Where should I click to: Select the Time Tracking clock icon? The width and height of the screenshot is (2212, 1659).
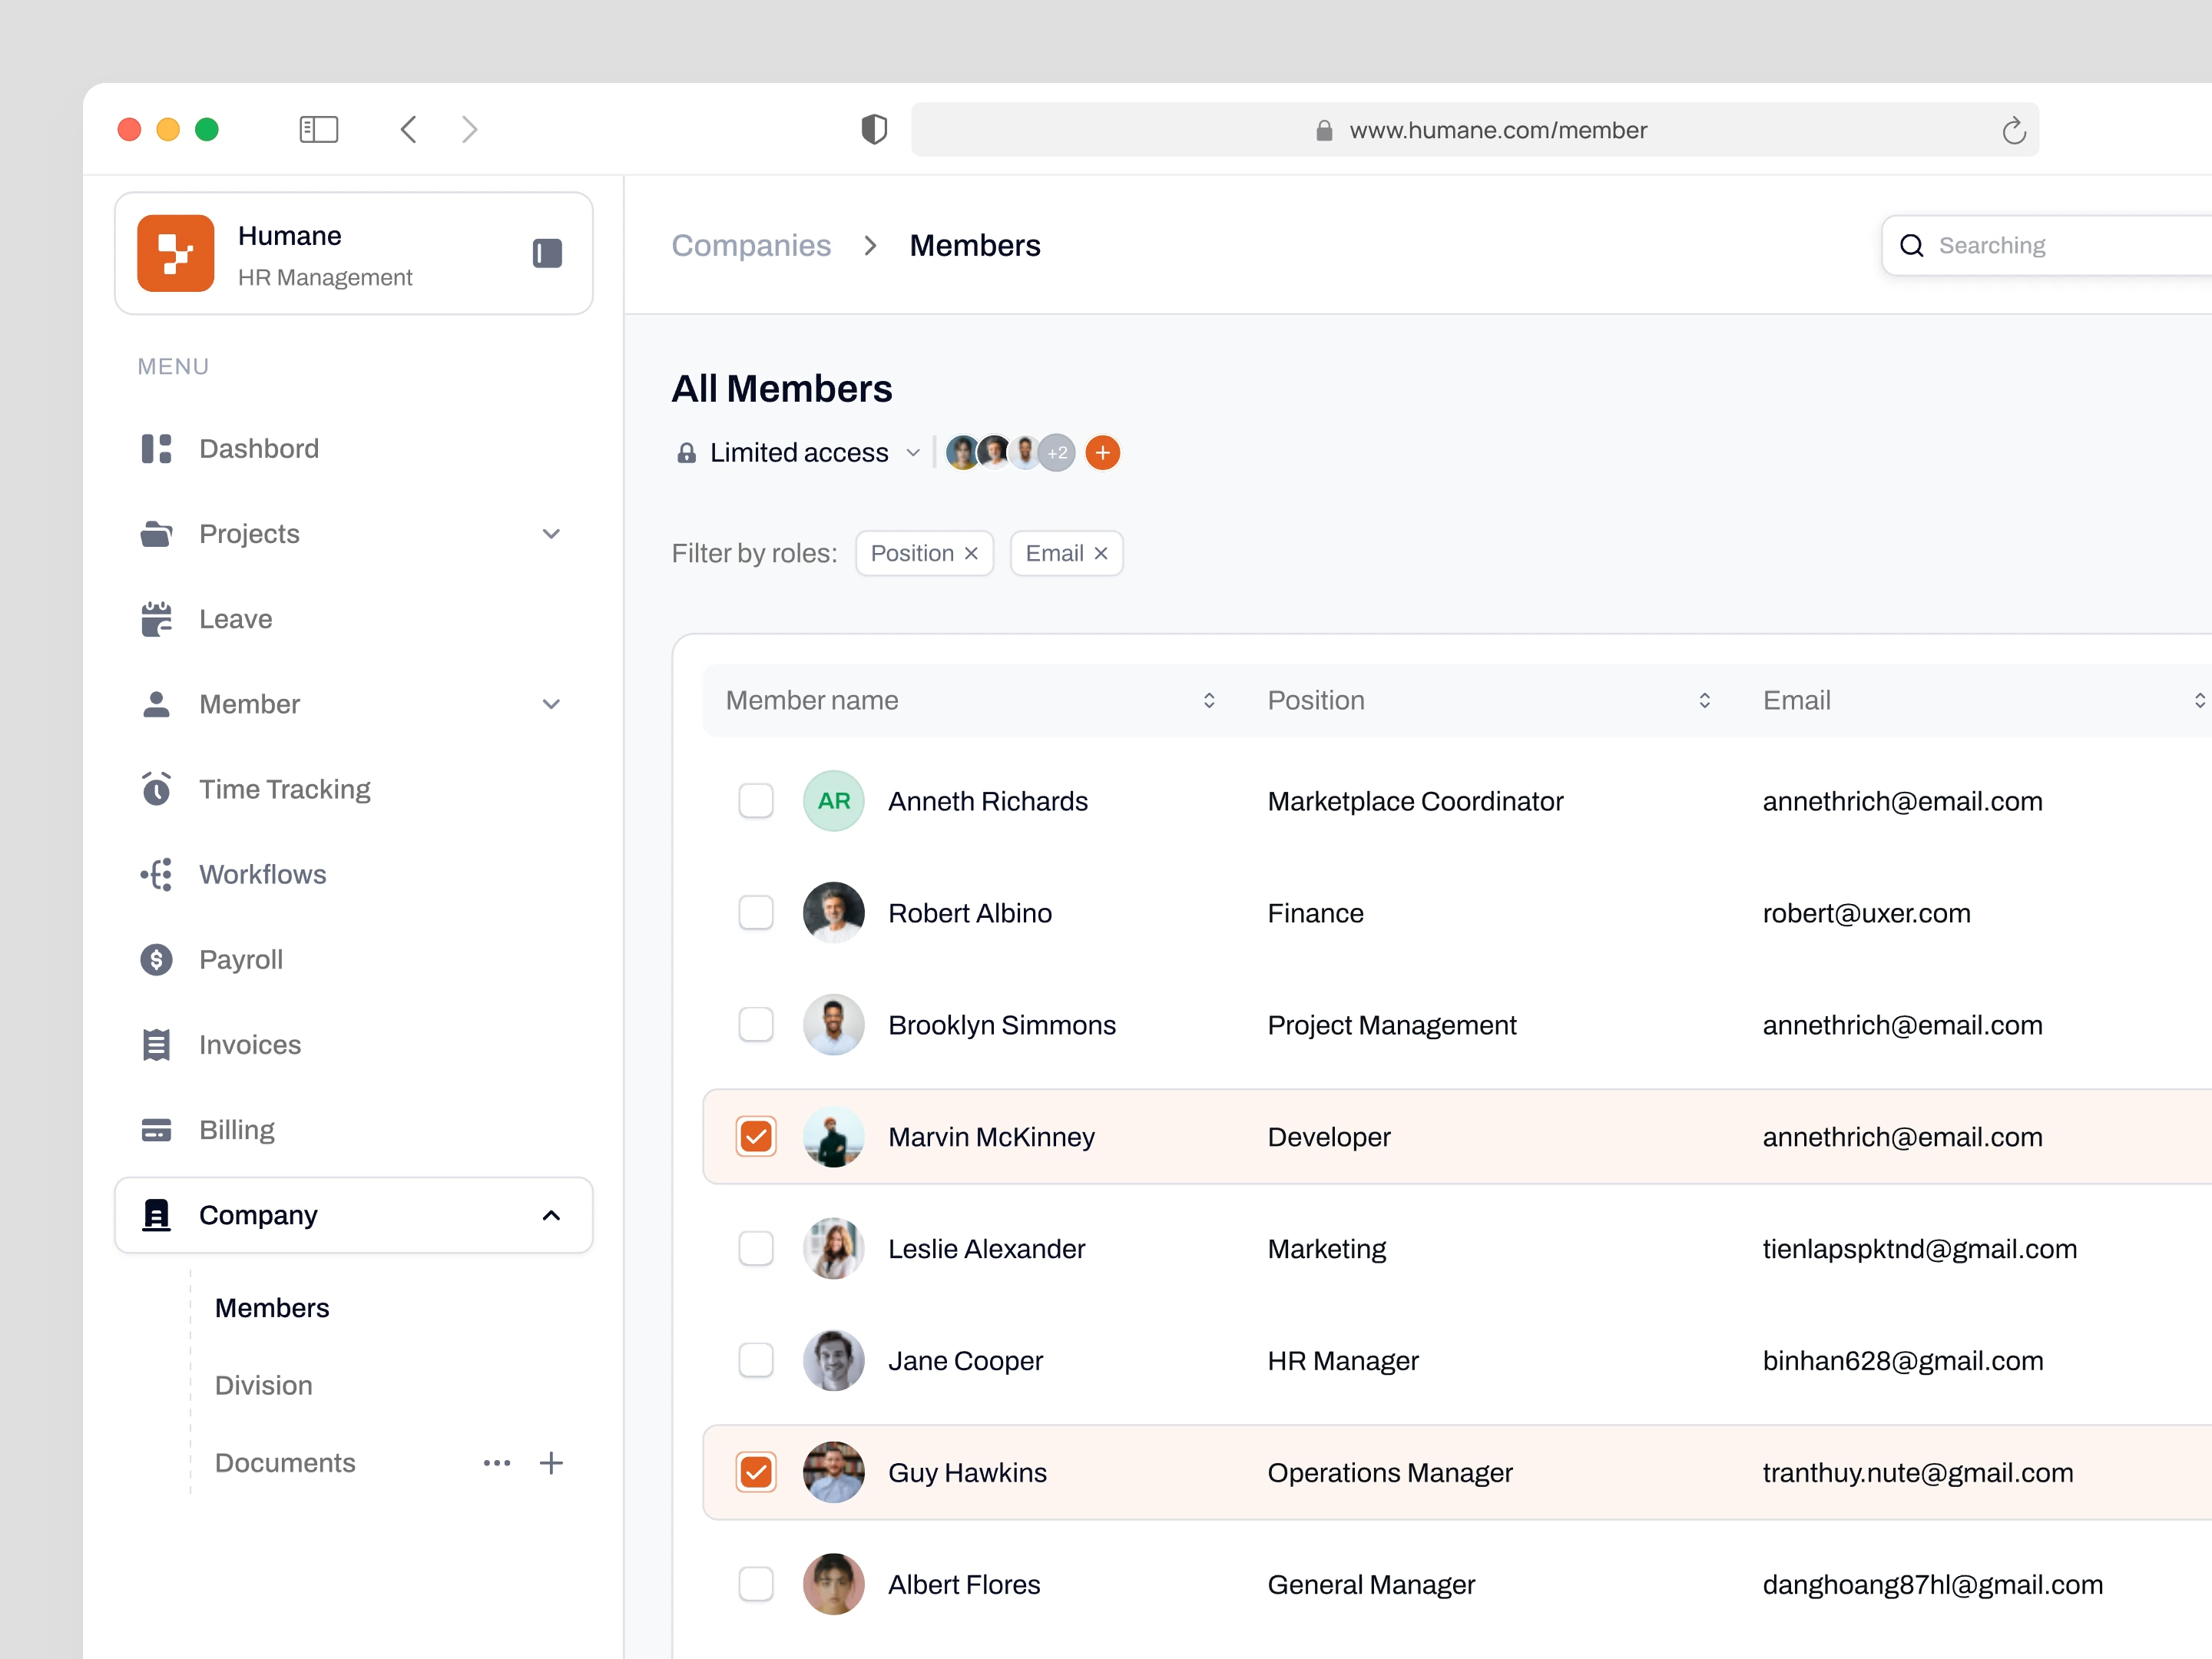156,789
